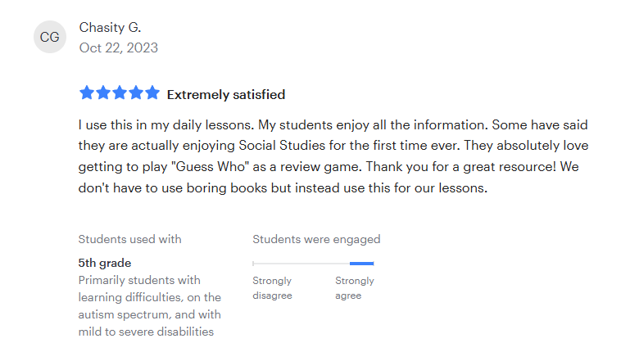This screenshot has width=621, height=343.
Task: Select the 5th grade label
Action: 105,263
